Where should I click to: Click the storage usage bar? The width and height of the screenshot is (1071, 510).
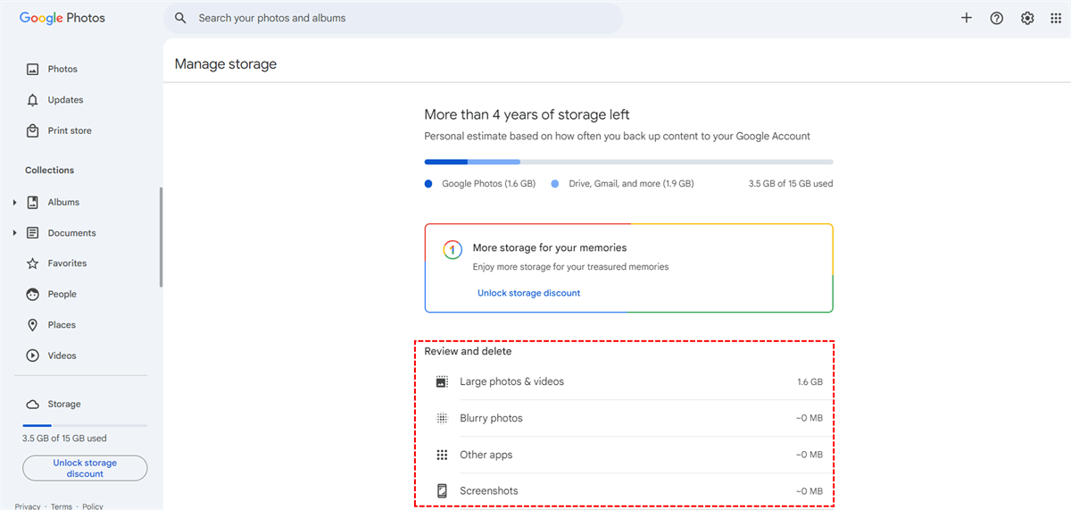(628, 162)
